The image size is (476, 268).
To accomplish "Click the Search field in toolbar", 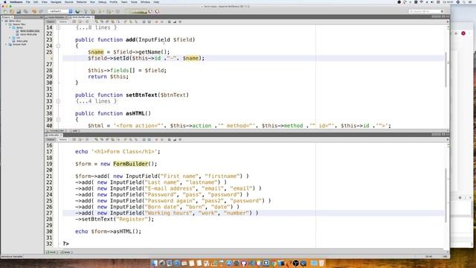I will click(x=426, y=11).
